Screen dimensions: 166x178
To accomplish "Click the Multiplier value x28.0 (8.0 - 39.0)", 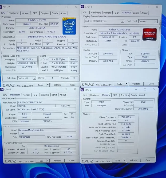I will [27, 63].
